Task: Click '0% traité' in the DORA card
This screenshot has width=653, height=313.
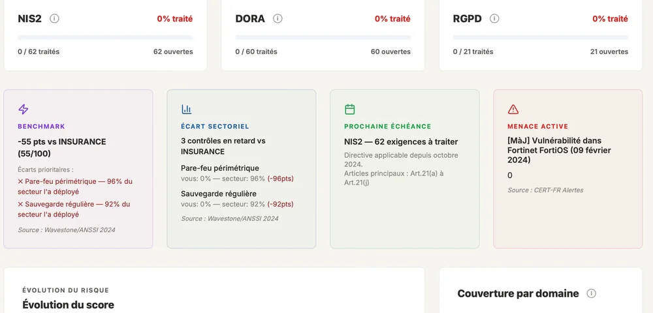Action: [x=392, y=19]
